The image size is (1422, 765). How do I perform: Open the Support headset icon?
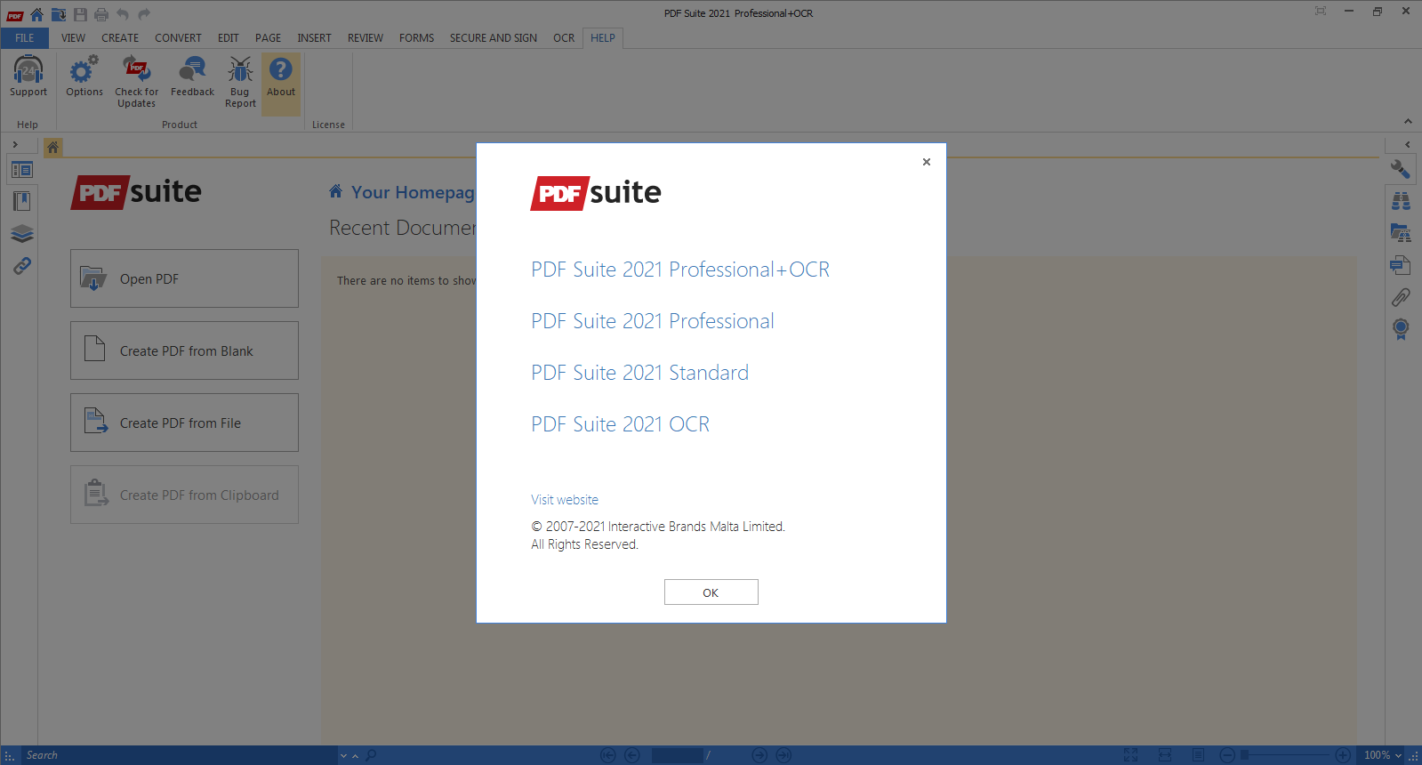(x=28, y=70)
